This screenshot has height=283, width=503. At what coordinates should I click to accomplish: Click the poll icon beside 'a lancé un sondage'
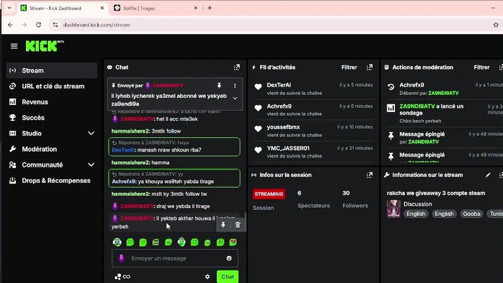391,108
